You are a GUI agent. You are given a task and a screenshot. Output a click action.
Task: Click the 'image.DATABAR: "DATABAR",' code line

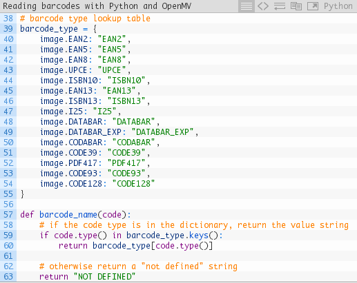point(100,122)
